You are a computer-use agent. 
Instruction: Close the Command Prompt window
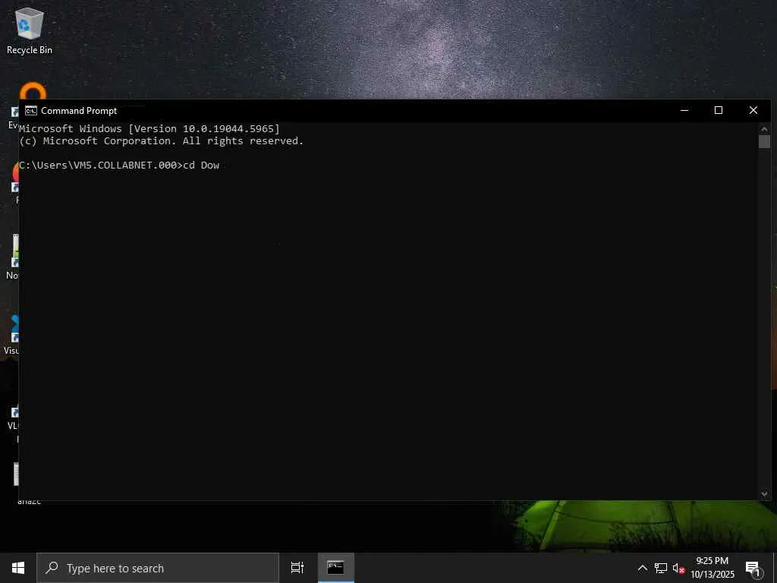pos(753,111)
